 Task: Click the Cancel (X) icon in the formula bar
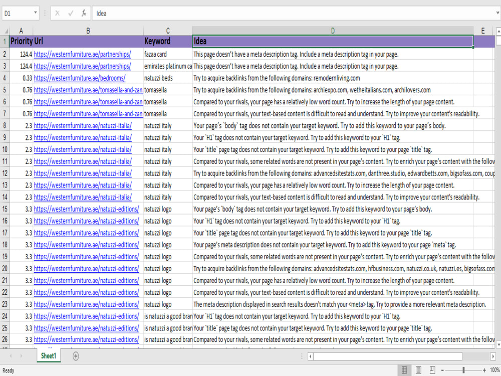(57, 14)
